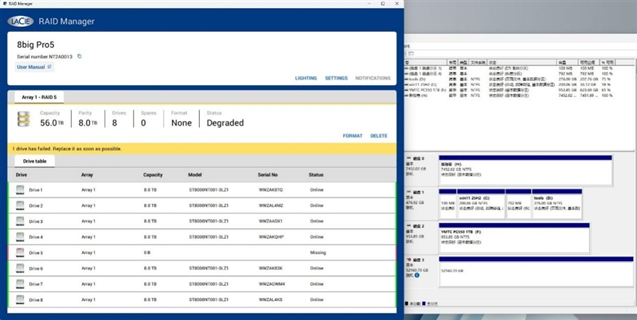This screenshot has height=320, width=637.
Task: Click the Drive 1 disk icon
Action: coord(20,189)
